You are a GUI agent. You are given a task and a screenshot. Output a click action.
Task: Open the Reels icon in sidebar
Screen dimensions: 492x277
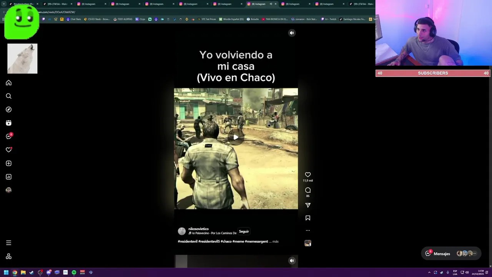click(x=8, y=123)
